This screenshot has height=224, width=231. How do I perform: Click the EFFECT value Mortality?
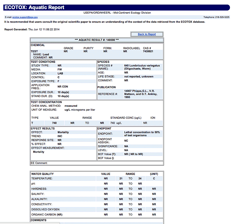coord(63,132)
